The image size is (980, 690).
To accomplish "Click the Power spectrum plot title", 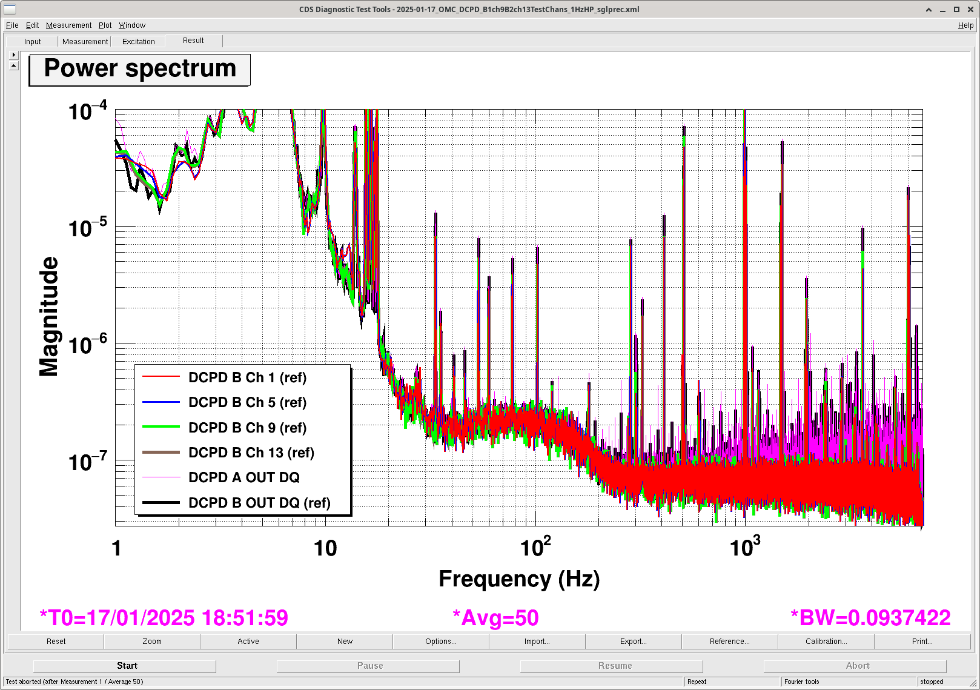I will point(140,69).
